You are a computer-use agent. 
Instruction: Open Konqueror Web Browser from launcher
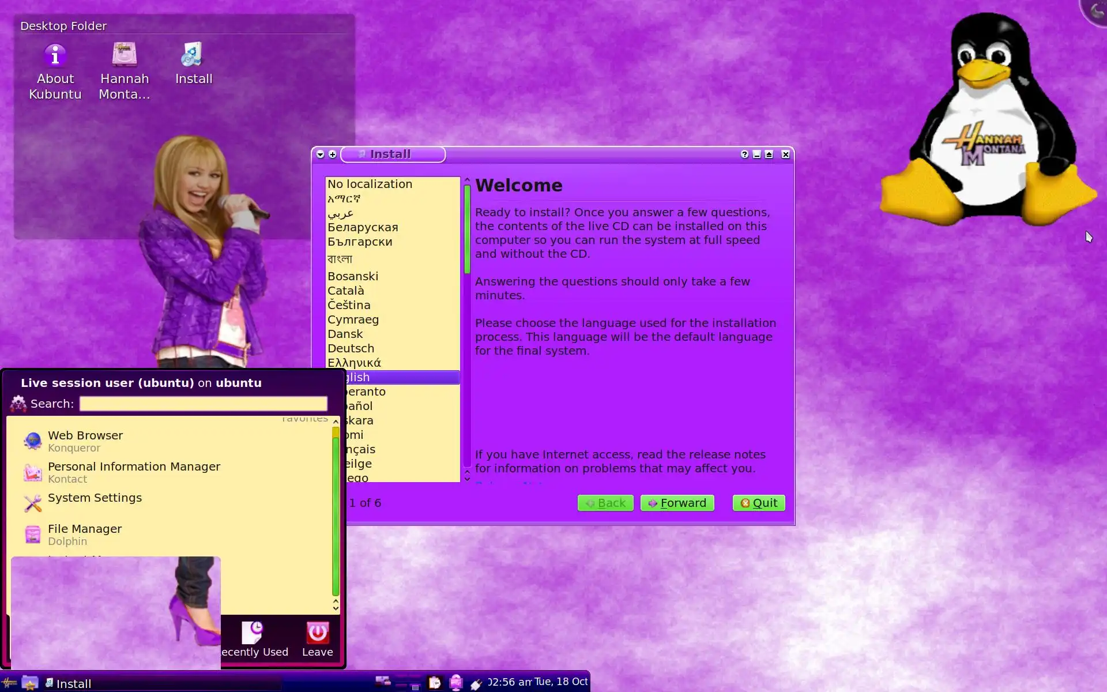85,441
